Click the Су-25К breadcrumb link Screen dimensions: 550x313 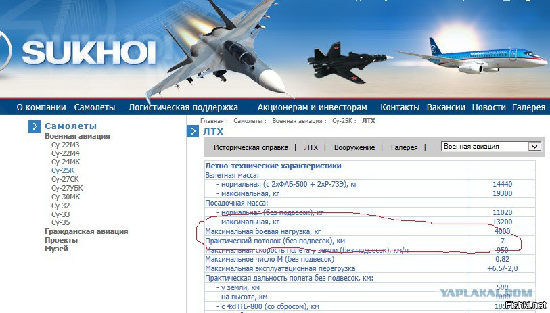344,121
